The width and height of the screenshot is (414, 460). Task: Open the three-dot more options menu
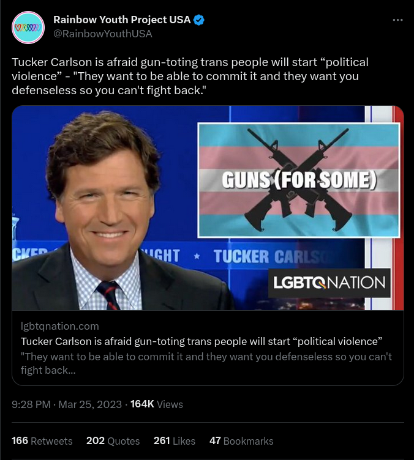[x=397, y=20]
